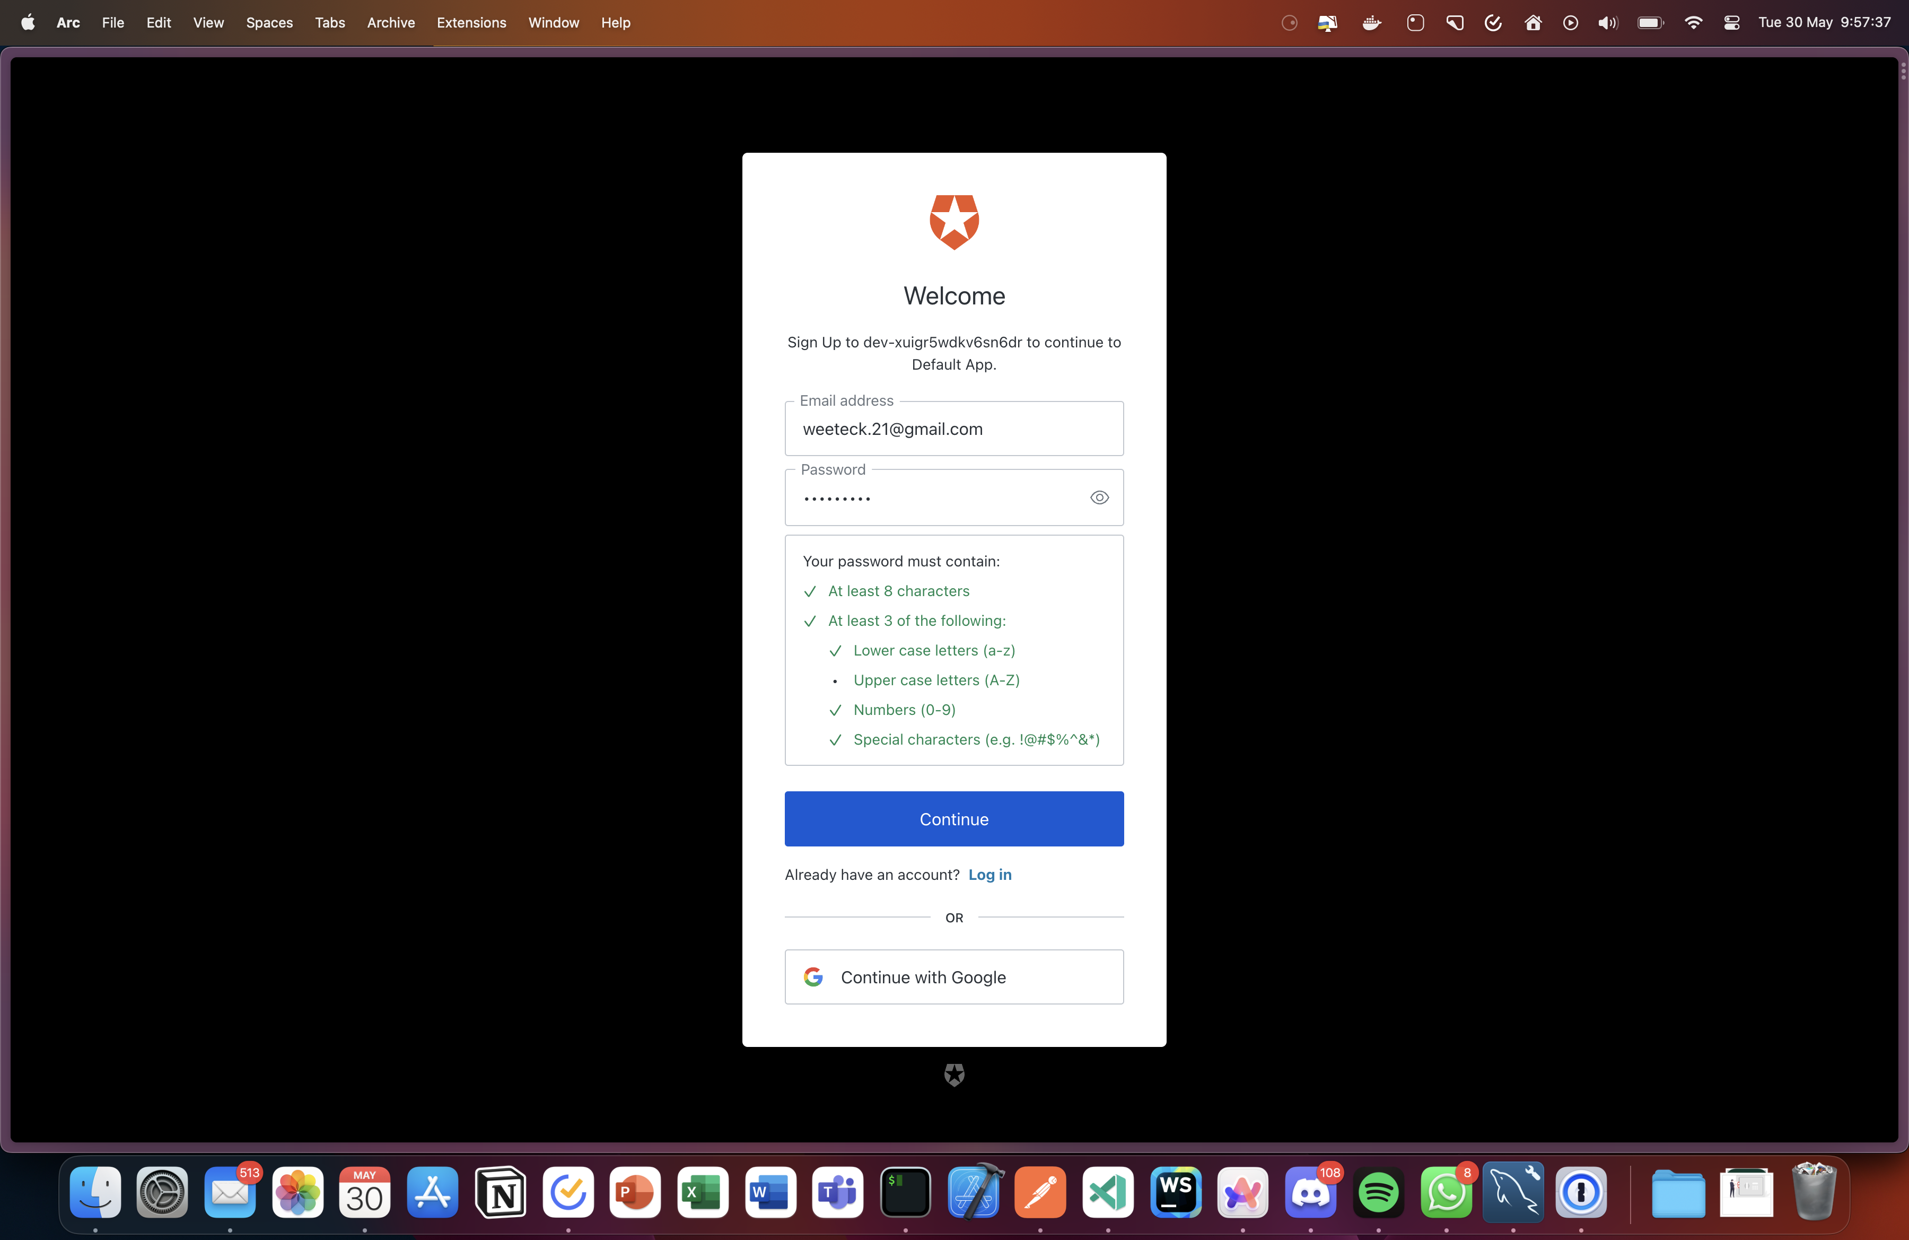Click the small Auth0 badge below the form
This screenshot has height=1240, width=1909.
(953, 1075)
